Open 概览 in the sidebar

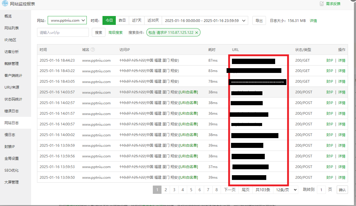point(15,16)
